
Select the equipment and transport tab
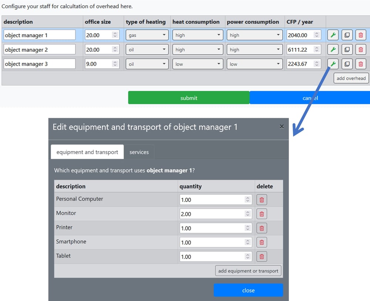(87, 152)
